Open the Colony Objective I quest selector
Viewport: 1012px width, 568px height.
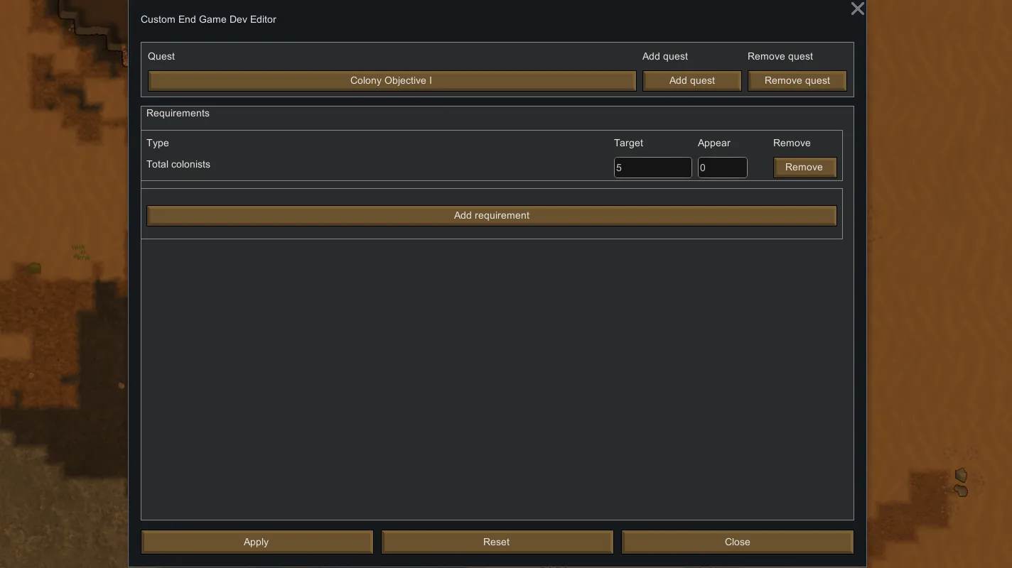point(392,80)
